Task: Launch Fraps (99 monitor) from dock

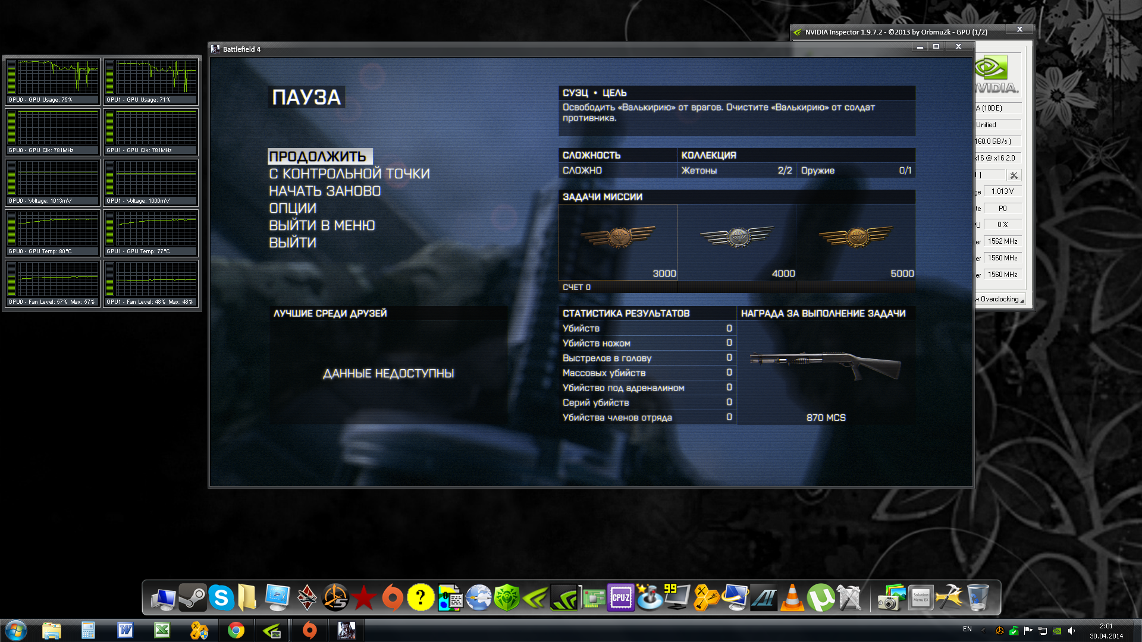Action: [677, 597]
